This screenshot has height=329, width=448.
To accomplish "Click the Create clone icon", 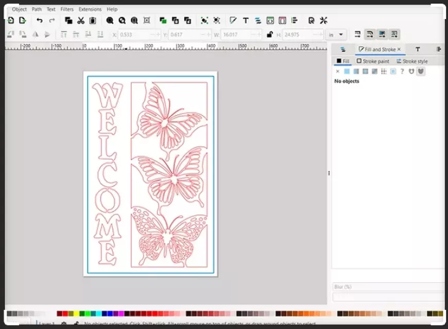I will pos(175,20).
